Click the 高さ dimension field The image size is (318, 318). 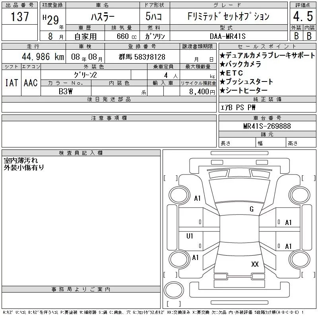[x=301, y=142]
